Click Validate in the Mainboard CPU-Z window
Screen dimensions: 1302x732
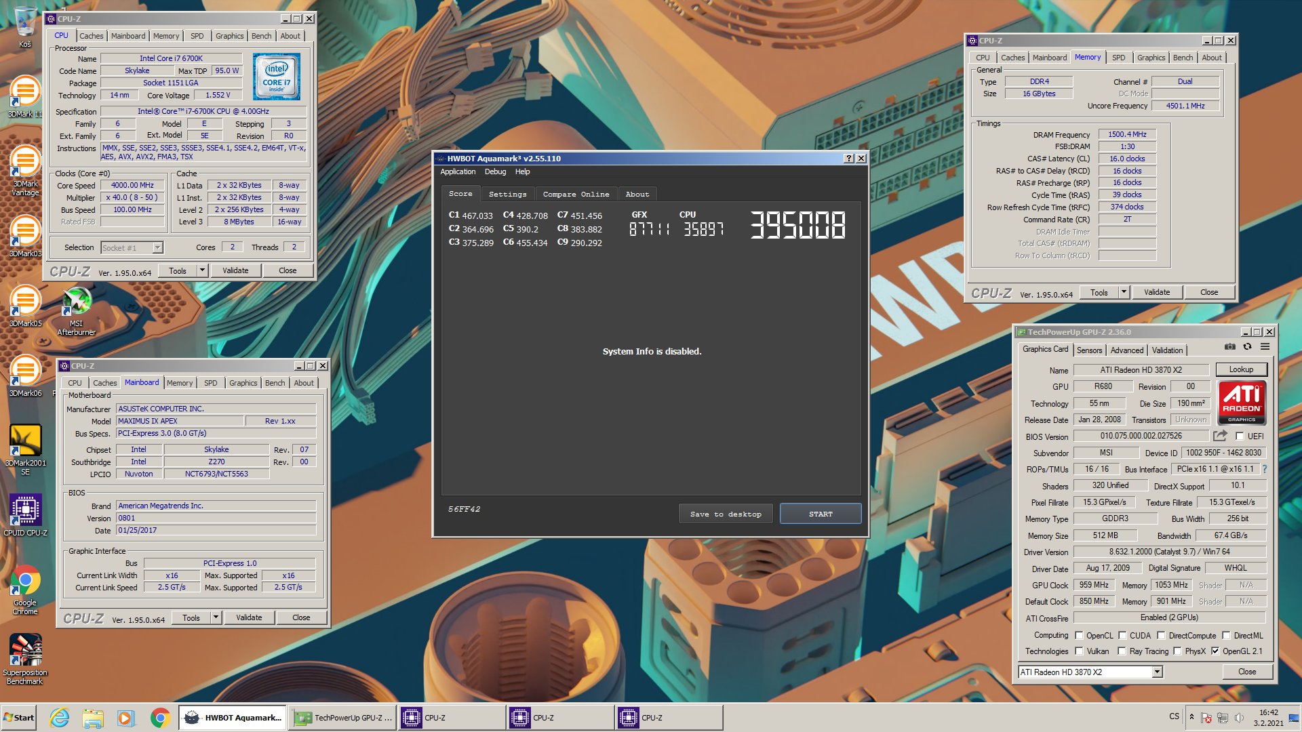[249, 617]
